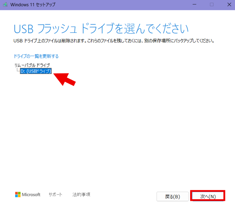
Task: Minimize the Windows 11 セットアップ window
Action: coord(194,5)
